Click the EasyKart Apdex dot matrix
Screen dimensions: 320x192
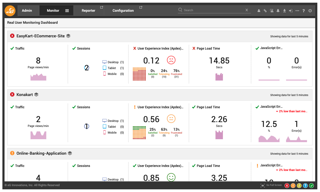tap(139, 74)
